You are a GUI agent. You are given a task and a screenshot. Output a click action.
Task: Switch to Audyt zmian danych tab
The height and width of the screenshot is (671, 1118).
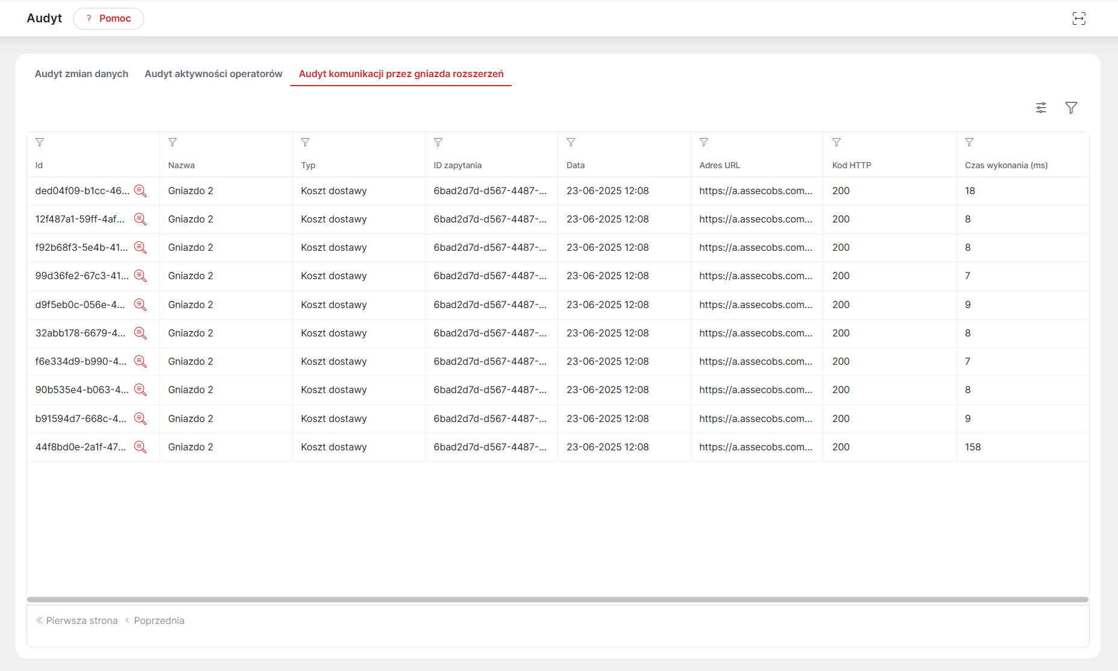[81, 74]
